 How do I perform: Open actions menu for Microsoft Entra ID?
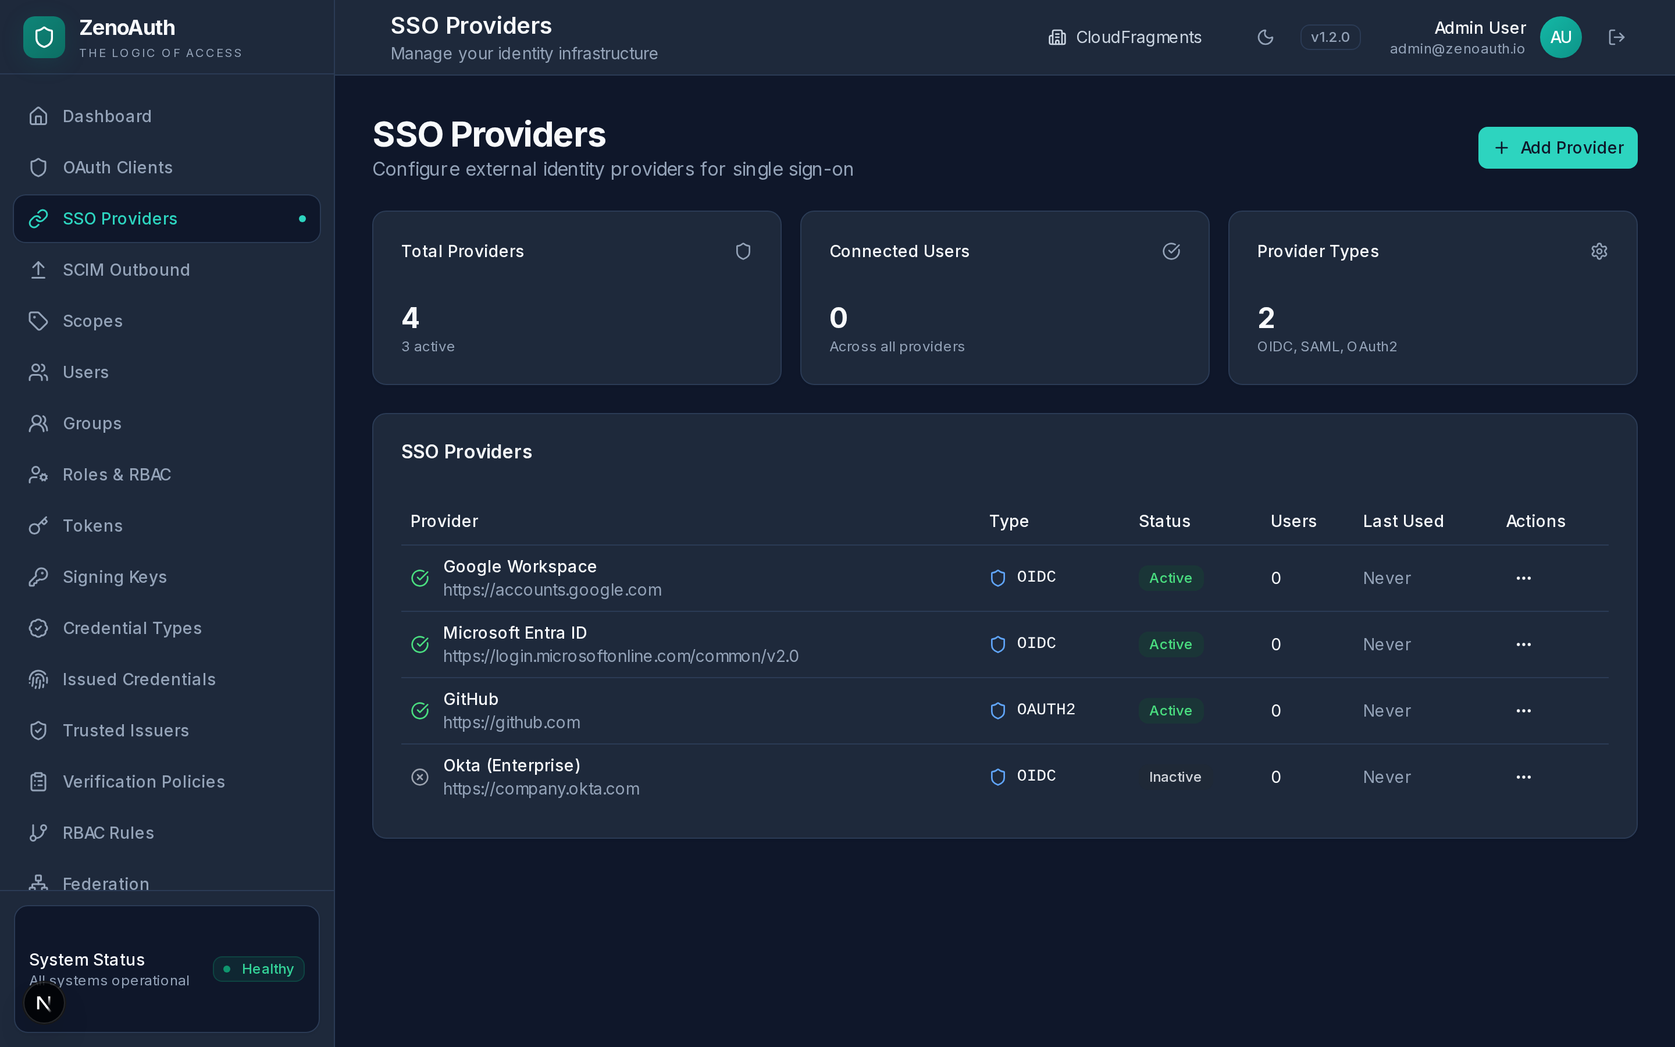pos(1523,644)
